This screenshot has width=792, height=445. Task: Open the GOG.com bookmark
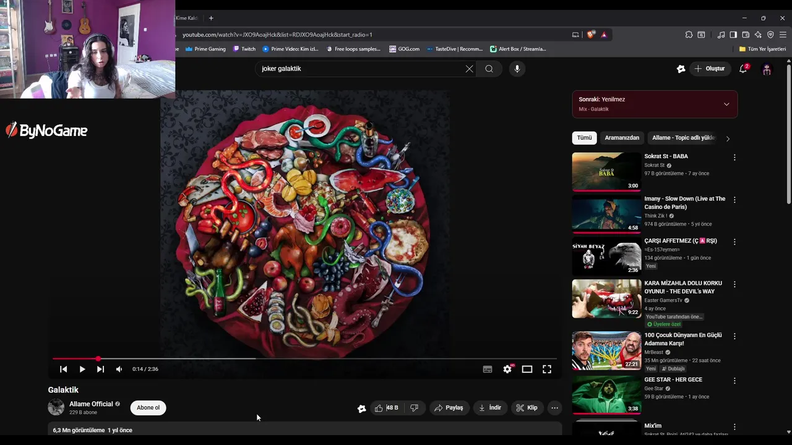click(404, 49)
